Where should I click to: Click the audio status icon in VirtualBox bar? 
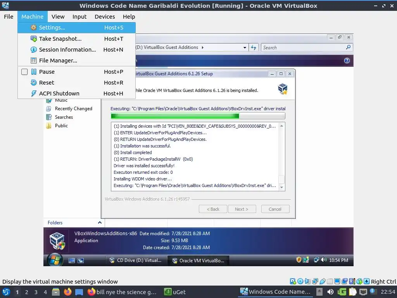coord(307,281)
